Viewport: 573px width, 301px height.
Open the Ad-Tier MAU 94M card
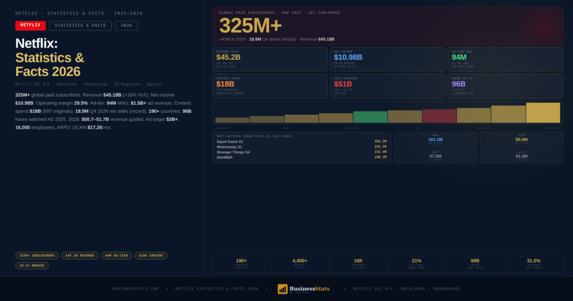point(505,59)
